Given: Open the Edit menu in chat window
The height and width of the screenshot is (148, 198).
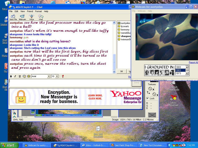Looking at the screenshot, I should [16, 11].
